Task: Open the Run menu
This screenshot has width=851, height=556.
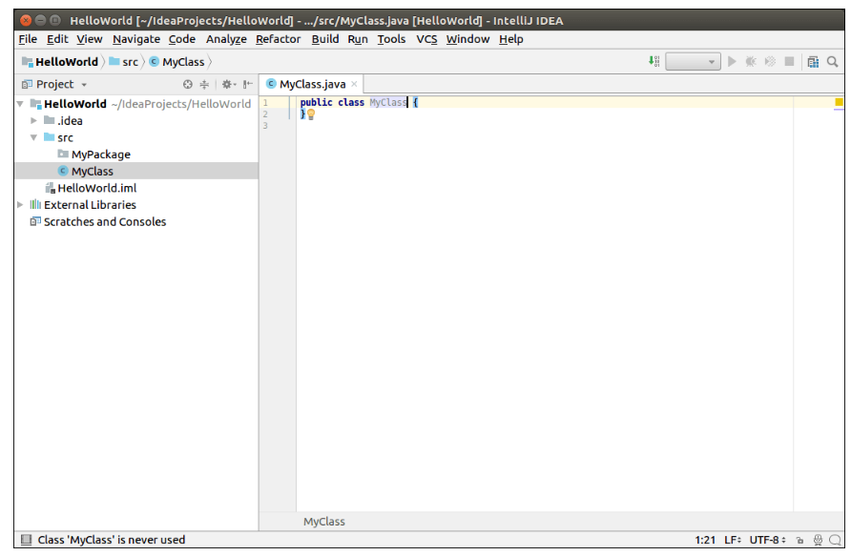Action: [358, 39]
